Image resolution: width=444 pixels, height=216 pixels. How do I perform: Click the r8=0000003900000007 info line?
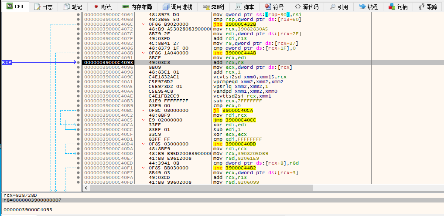[32, 200]
